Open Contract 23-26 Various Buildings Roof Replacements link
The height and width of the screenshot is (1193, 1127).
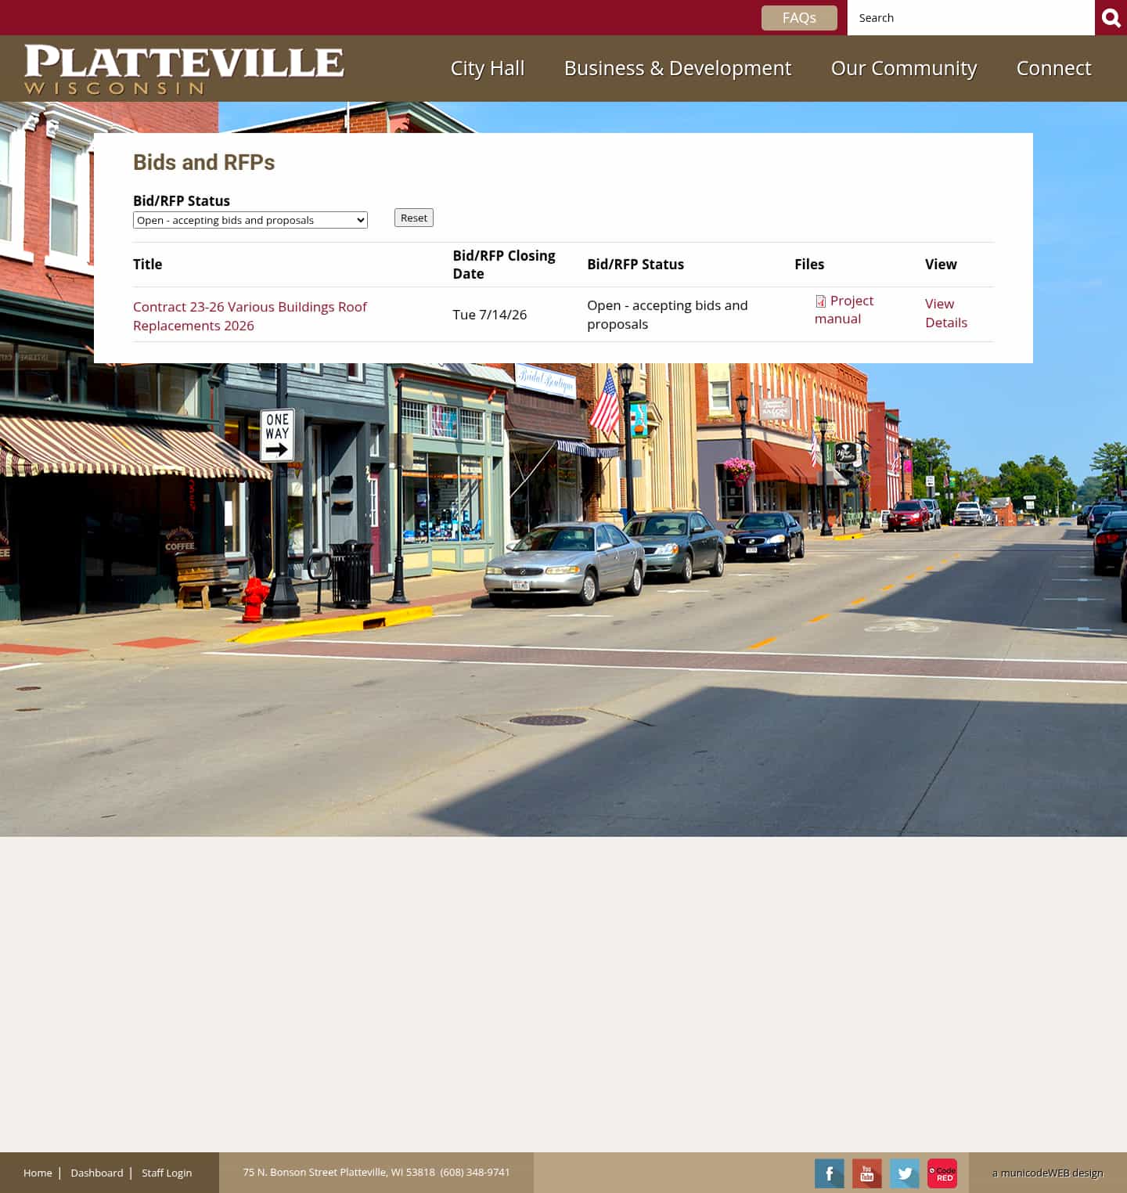coord(250,316)
